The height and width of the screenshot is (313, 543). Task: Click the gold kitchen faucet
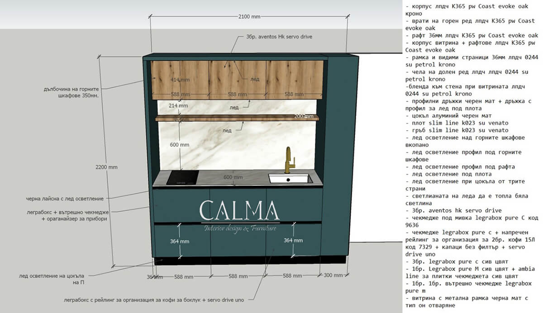click(x=288, y=160)
